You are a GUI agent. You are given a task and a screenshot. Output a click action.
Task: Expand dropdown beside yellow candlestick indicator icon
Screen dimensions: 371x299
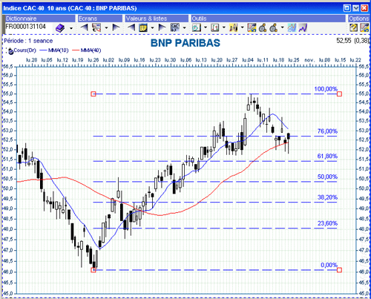click(x=242, y=27)
